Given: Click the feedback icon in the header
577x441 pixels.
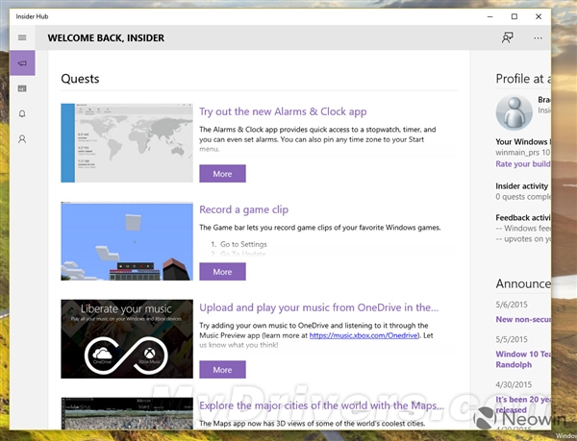Looking at the screenshot, I should pos(507,37).
